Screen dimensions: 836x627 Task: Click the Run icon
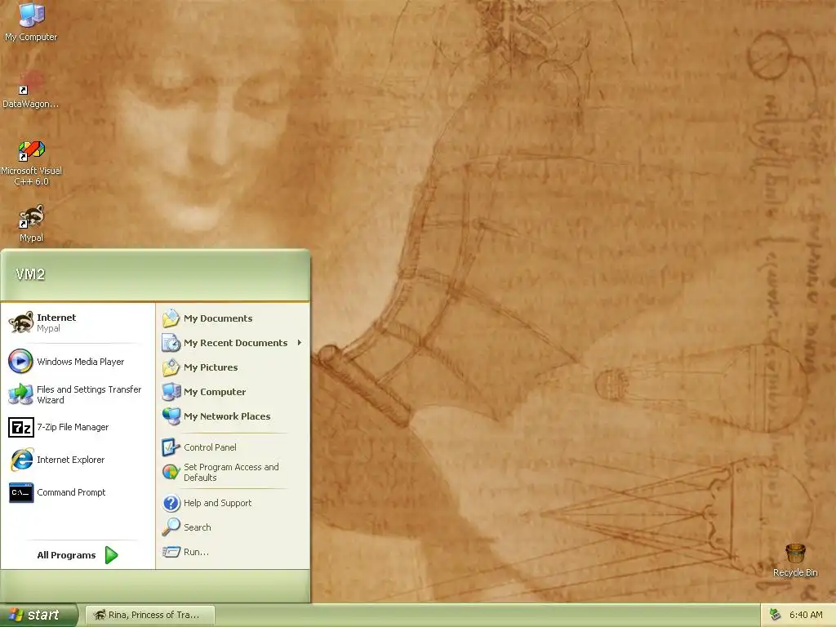(x=171, y=552)
